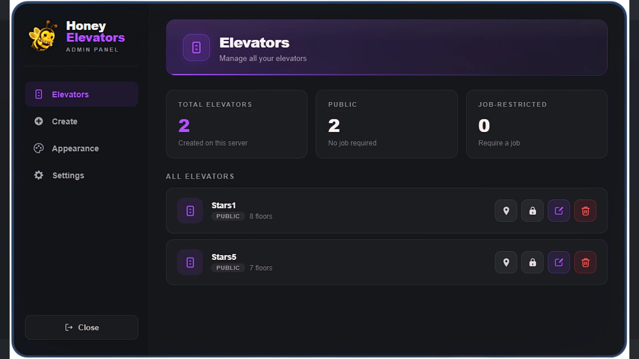The width and height of the screenshot is (639, 359).
Task: Click the honey bee logo
Action: point(43,36)
